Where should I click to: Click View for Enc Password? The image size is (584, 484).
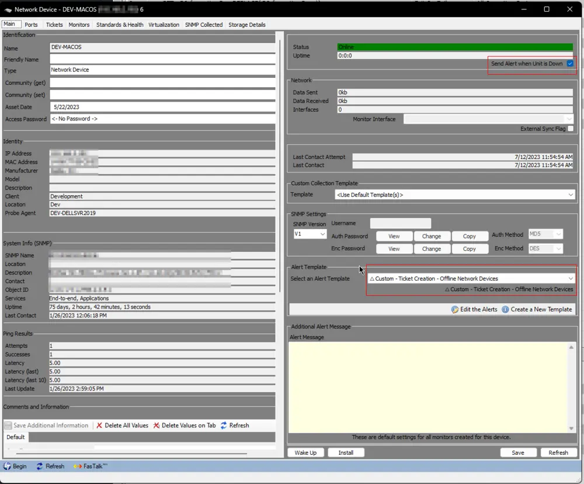(394, 248)
